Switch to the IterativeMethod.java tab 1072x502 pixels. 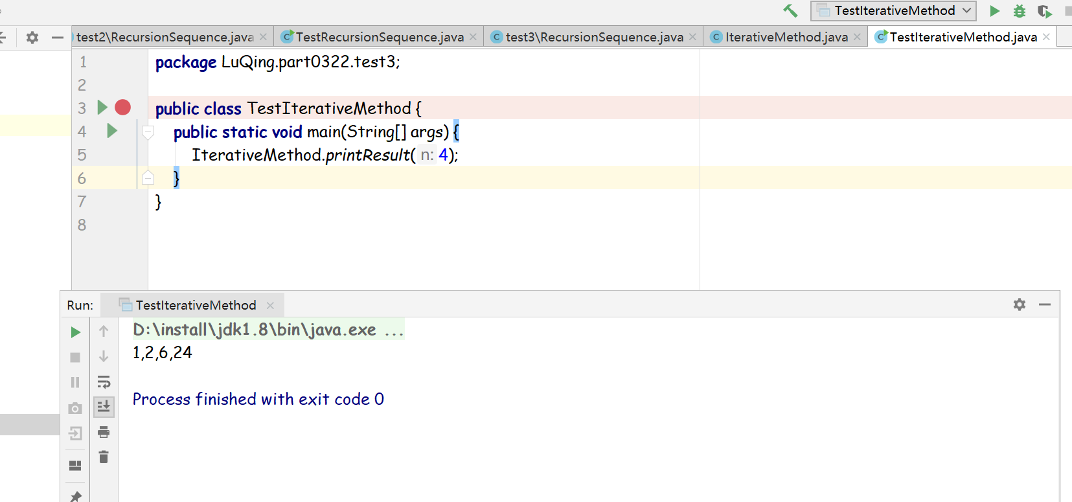point(786,37)
